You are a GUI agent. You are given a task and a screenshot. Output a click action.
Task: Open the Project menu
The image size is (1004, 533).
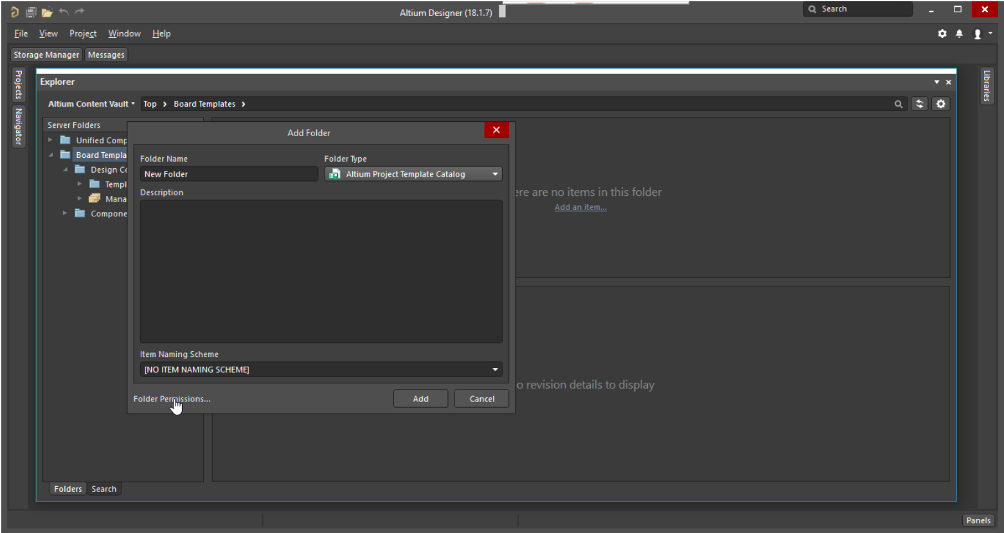[83, 33]
